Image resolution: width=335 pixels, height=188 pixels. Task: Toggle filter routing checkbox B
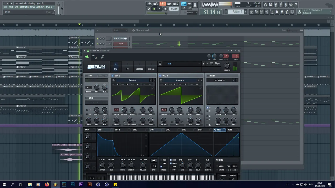point(208,111)
